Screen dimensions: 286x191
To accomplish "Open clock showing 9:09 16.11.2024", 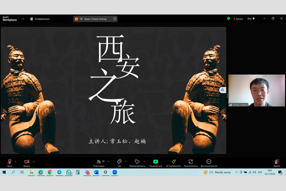I will 269,172.
